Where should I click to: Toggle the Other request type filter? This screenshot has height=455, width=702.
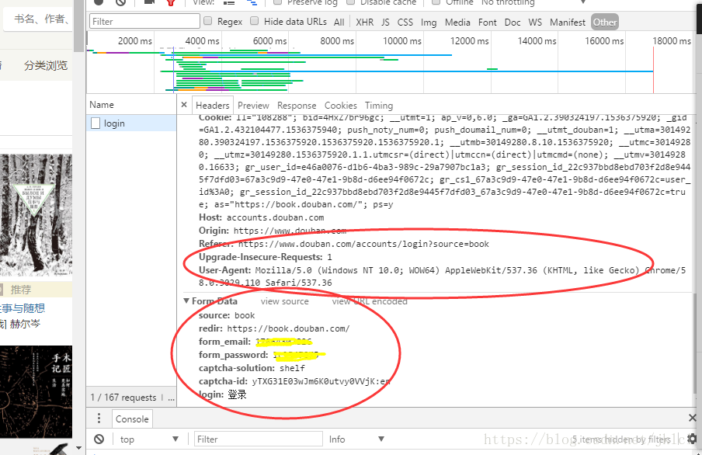(x=605, y=22)
